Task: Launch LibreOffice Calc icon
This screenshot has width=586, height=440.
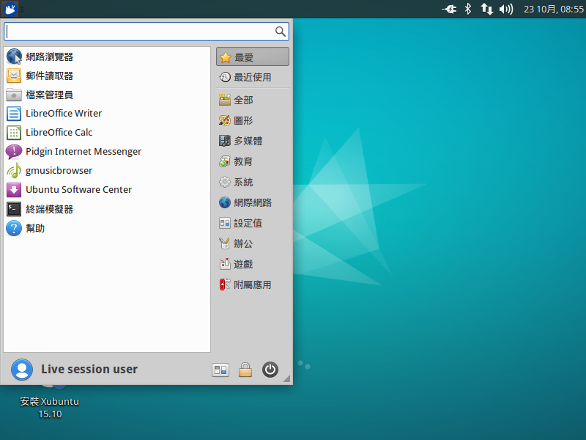Action: coord(14,133)
